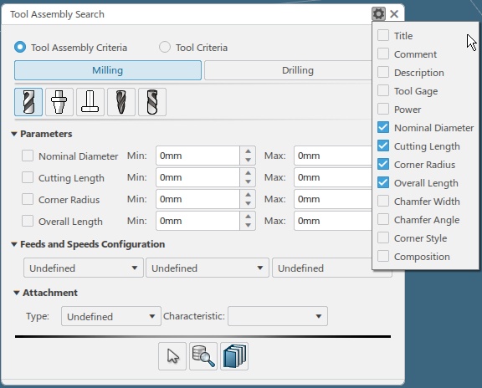Image resolution: width=482 pixels, height=388 pixels.
Task: Click the blue tool catalog icon
Action: pyautogui.click(x=234, y=356)
